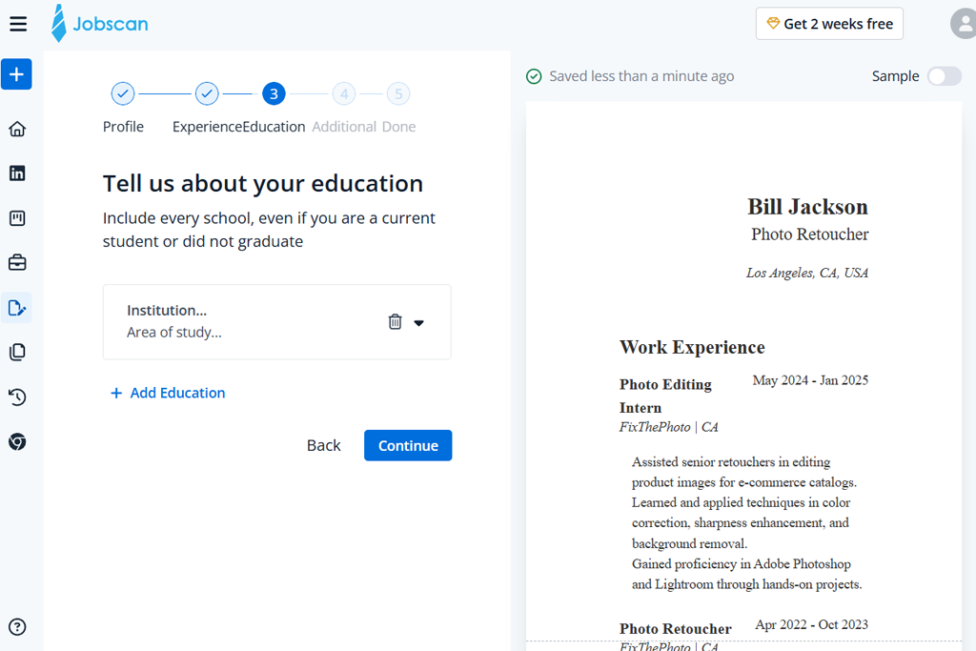Click the Back button
This screenshot has width=976, height=651.
click(x=324, y=446)
